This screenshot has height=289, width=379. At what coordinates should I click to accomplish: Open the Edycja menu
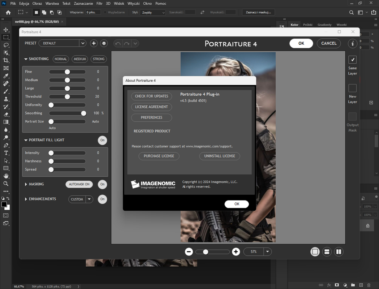tap(24, 3)
